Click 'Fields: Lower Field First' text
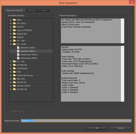 coord(72,66)
